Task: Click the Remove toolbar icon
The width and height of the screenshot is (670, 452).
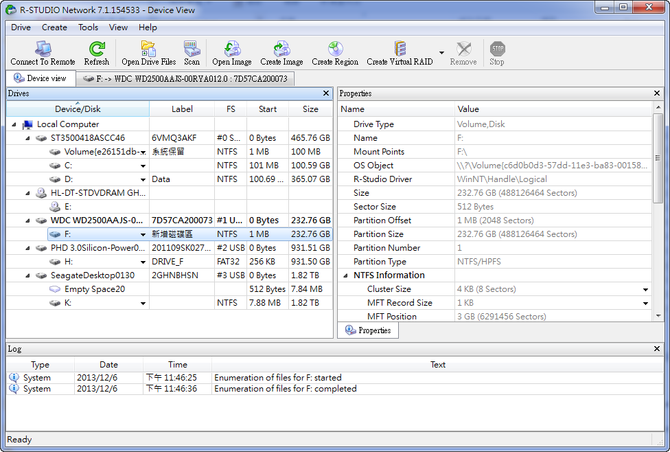Action: 463,49
